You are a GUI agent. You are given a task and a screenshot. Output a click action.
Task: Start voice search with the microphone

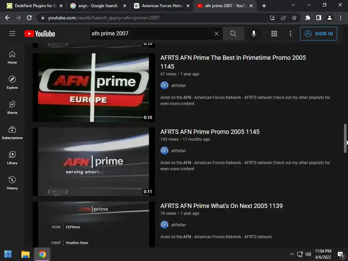click(254, 34)
